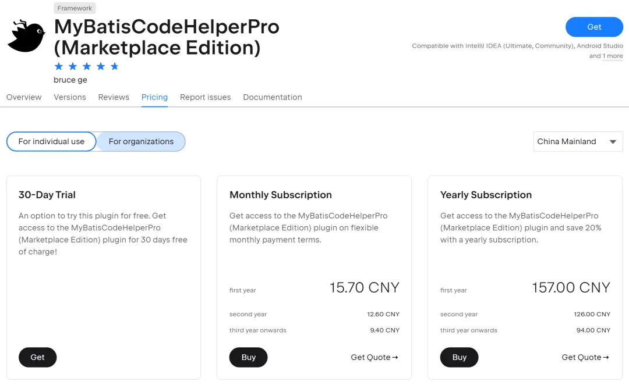Go to the Report issues tab
Viewport: 629px width, 385px height.
tap(206, 97)
